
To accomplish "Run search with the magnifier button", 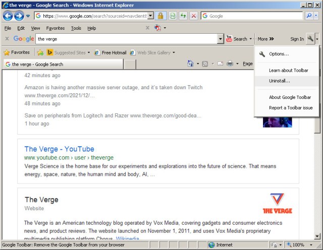I will click(309, 16).
